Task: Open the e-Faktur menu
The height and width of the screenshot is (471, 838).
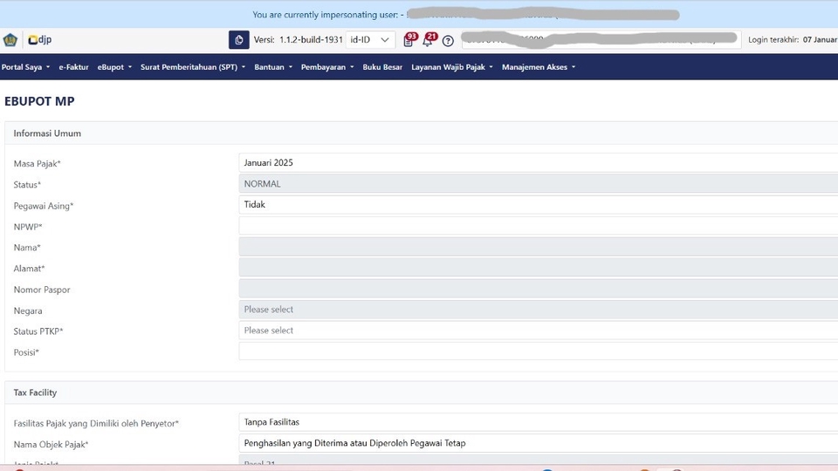Action: click(x=73, y=67)
